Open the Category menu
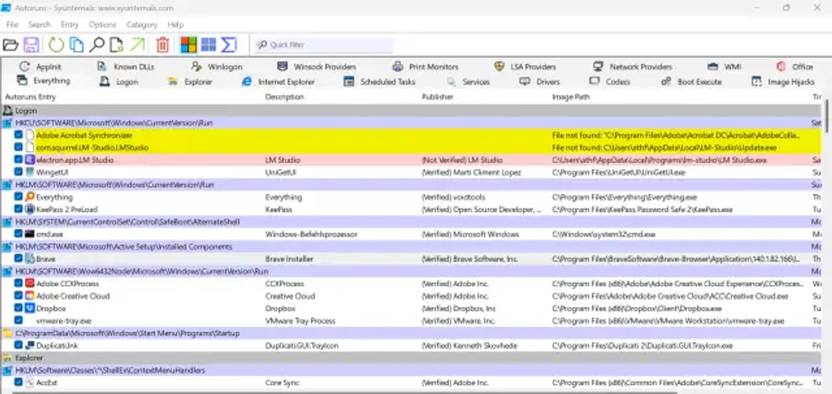Image resolution: width=832 pixels, height=394 pixels. click(x=142, y=25)
